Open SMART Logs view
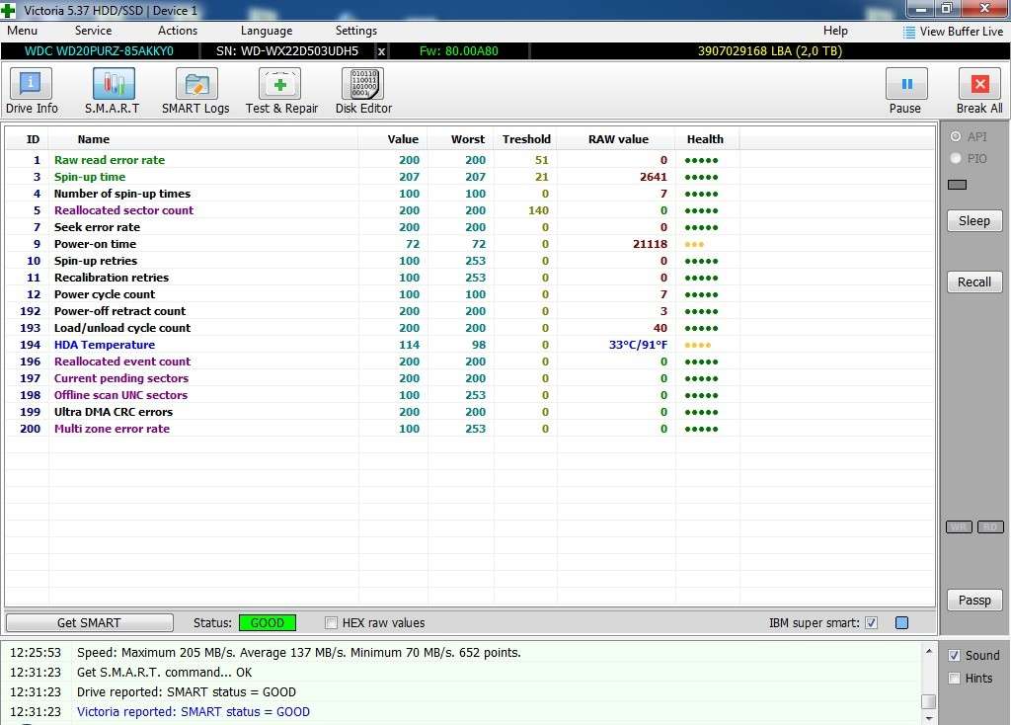This screenshot has height=725, width=1011. [195, 91]
